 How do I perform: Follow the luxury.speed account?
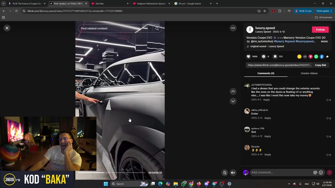[320, 30]
